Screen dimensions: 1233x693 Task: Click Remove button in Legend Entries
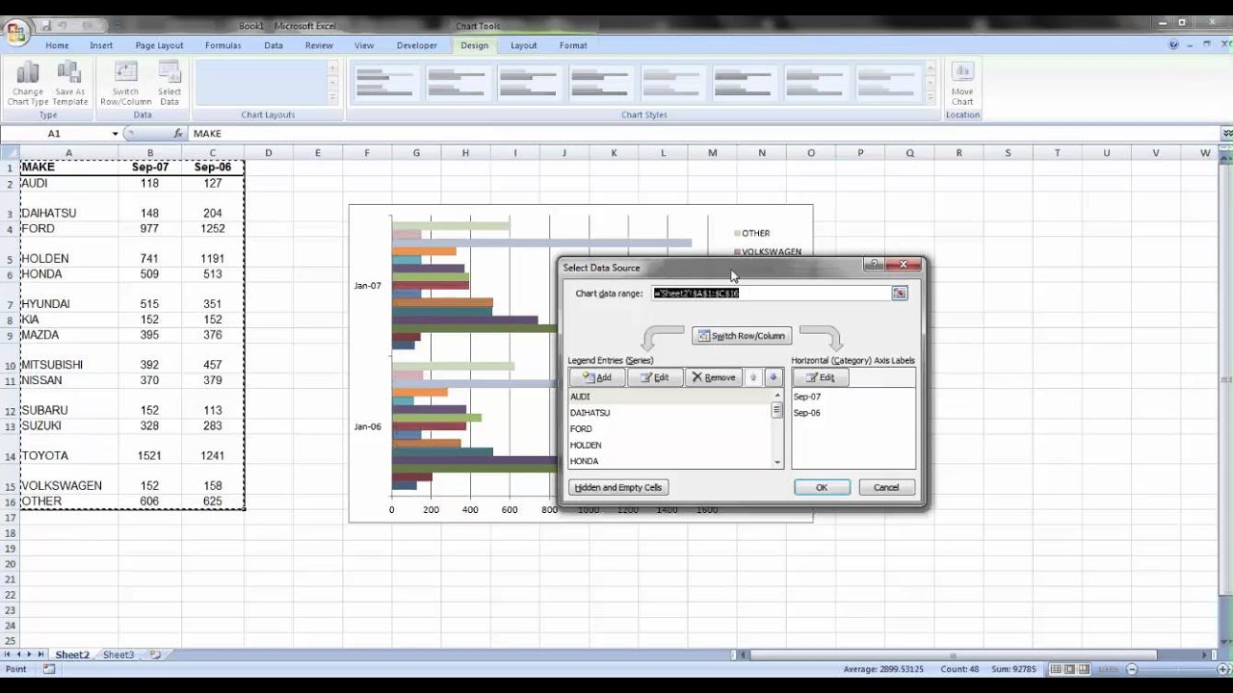click(714, 377)
